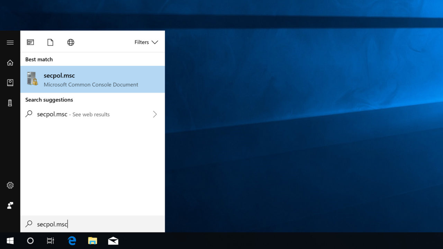443x249 pixels.
Task: Open the hamburger menu in Cortana sidebar
Action: coord(10,43)
